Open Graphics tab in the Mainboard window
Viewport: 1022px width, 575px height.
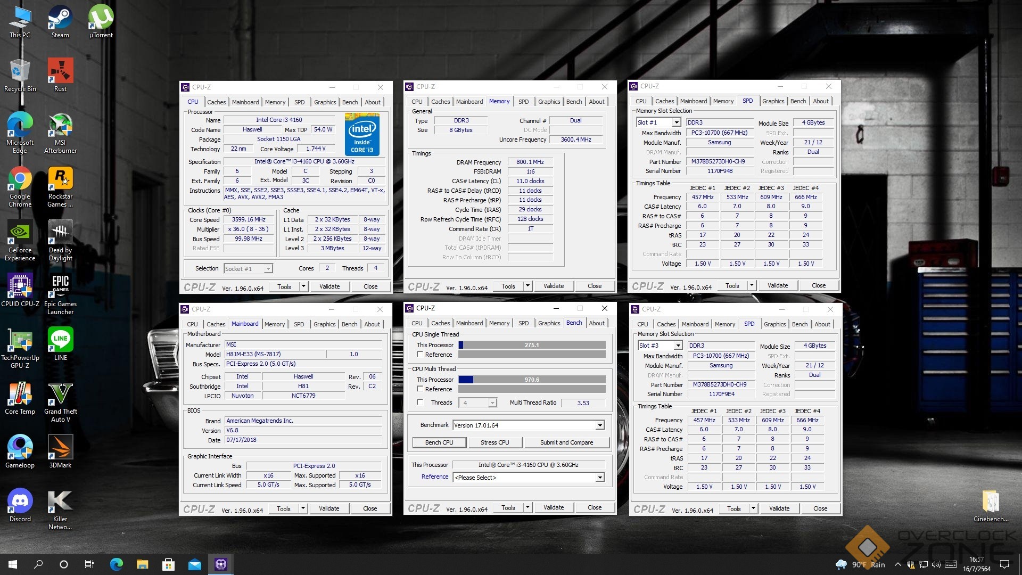[324, 324]
